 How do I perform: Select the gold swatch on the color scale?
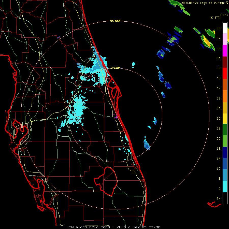click(x=225, y=108)
